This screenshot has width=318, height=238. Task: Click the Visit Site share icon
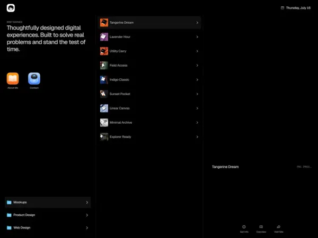tap(278, 227)
